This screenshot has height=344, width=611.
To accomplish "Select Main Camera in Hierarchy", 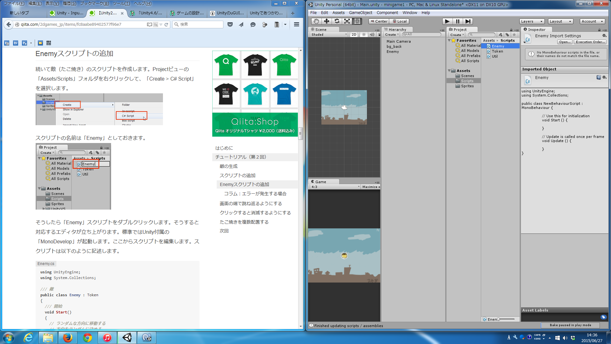I will tap(398, 41).
